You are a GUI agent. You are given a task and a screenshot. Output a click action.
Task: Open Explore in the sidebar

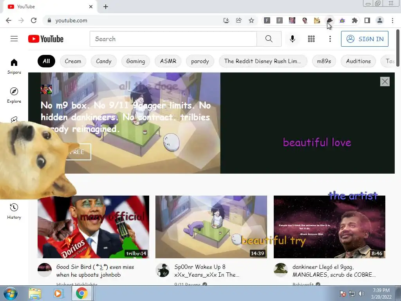pyautogui.click(x=14, y=95)
